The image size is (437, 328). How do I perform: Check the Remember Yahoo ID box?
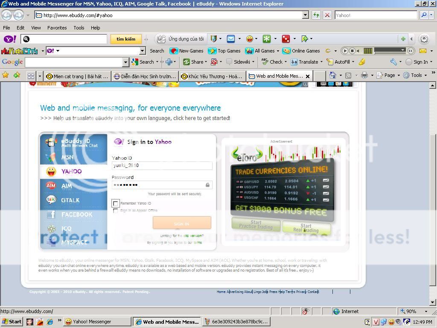click(115, 203)
